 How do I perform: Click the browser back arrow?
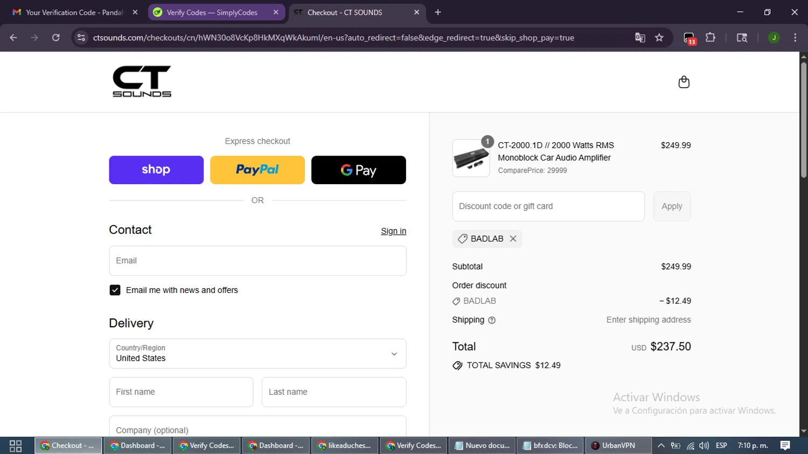(x=13, y=38)
